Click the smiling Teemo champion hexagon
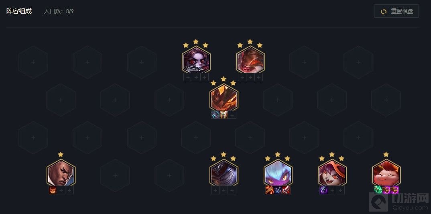 386,173
